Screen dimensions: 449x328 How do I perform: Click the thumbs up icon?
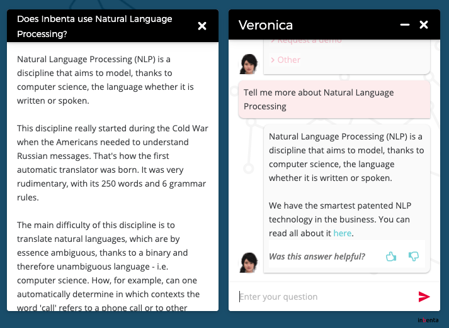coord(391,256)
